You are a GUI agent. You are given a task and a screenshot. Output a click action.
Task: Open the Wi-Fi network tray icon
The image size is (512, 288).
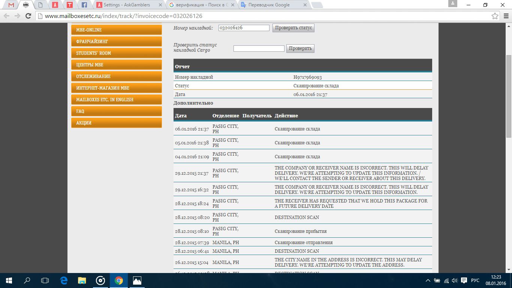click(446, 280)
